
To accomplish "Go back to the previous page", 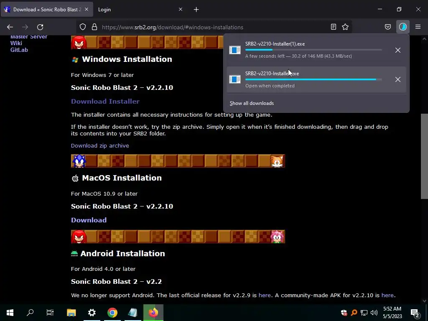I will click(x=10, y=27).
